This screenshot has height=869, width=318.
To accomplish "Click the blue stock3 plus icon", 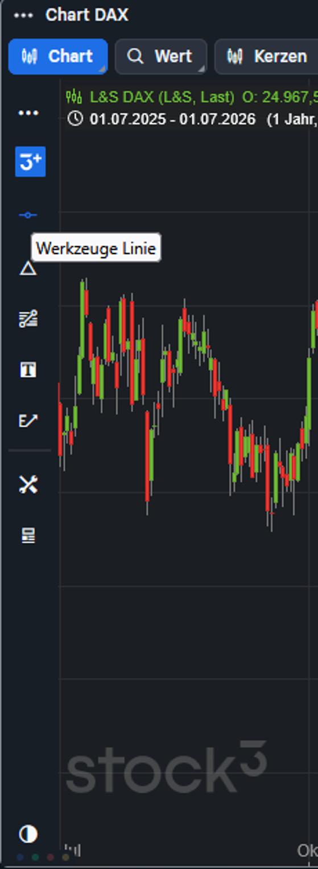I will [x=30, y=162].
